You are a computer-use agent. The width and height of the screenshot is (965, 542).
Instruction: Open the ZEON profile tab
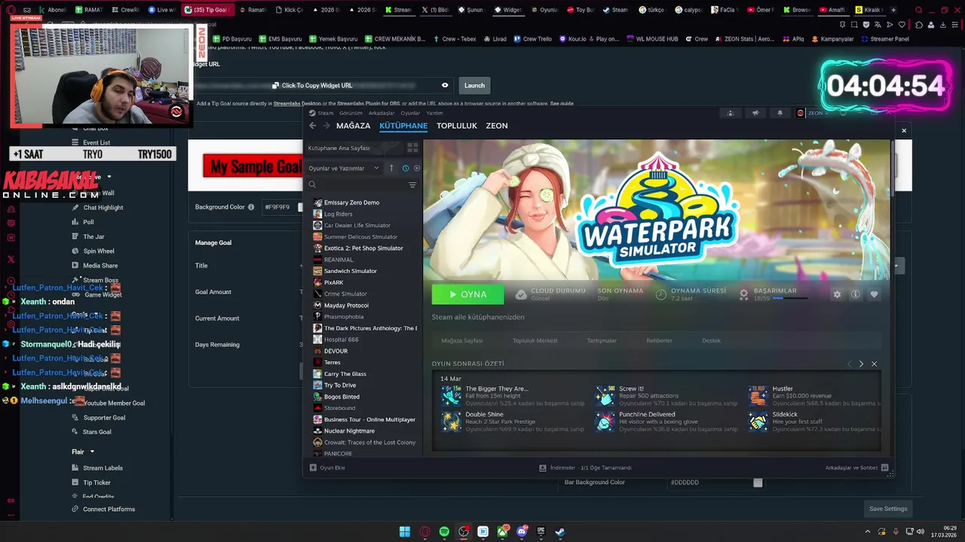pyautogui.click(x=497, y=126)
